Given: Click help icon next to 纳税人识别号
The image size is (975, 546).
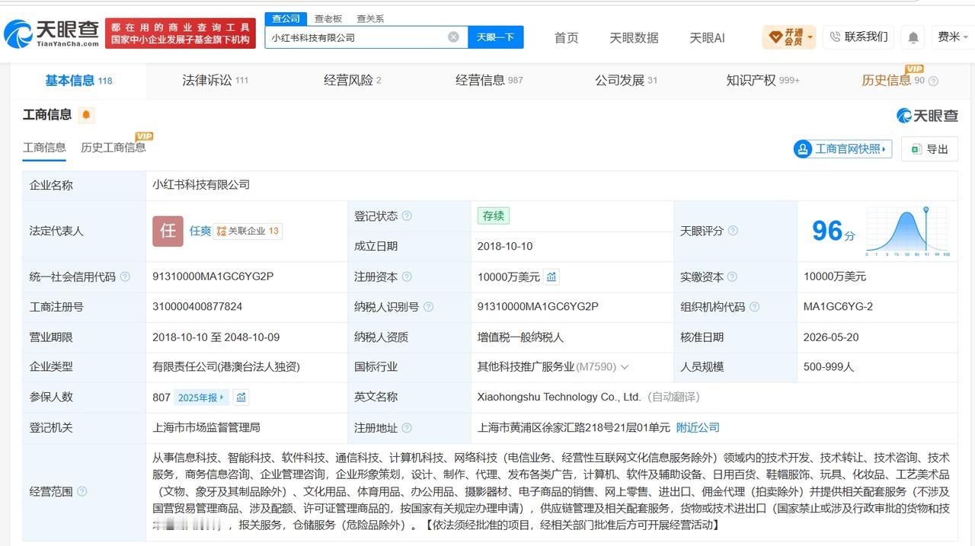Looking at the screenshot, I should [428, 307].
